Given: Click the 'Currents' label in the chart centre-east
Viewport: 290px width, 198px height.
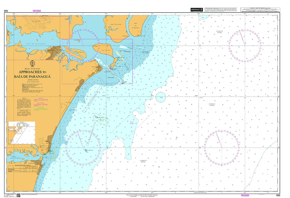Looking at the screenshot, I should 212,105.
